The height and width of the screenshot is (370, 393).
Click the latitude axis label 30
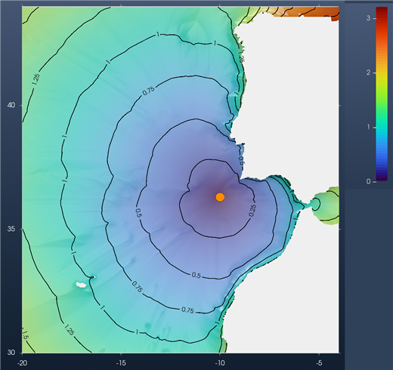(11, 353)
